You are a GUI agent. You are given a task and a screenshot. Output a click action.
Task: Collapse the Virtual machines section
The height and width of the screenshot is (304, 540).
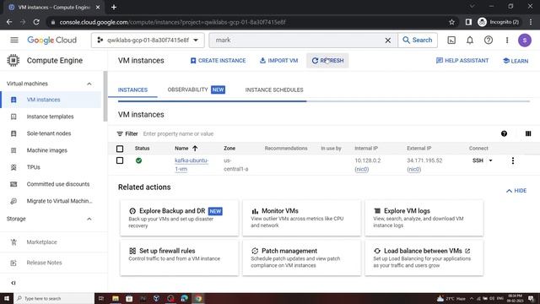pos(89,84)
